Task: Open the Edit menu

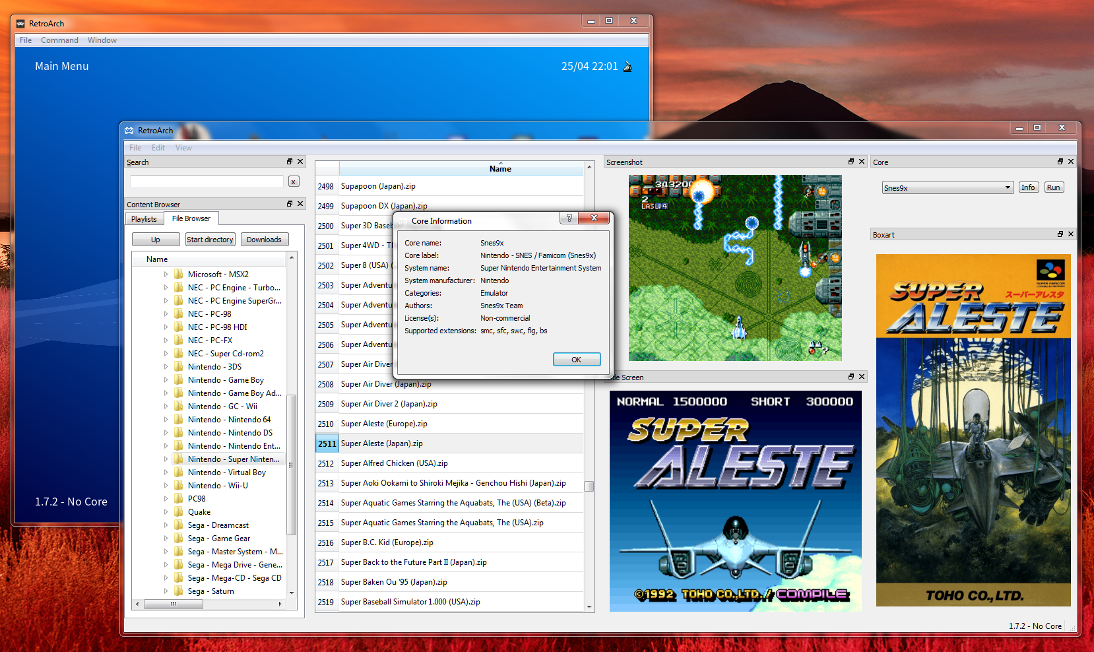Action: click(x=158, y=147)
